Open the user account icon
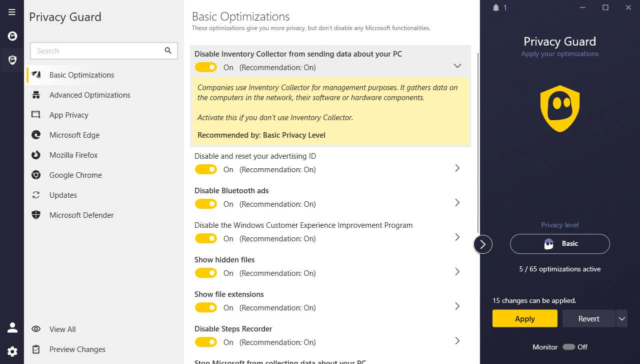 (12, 327)
